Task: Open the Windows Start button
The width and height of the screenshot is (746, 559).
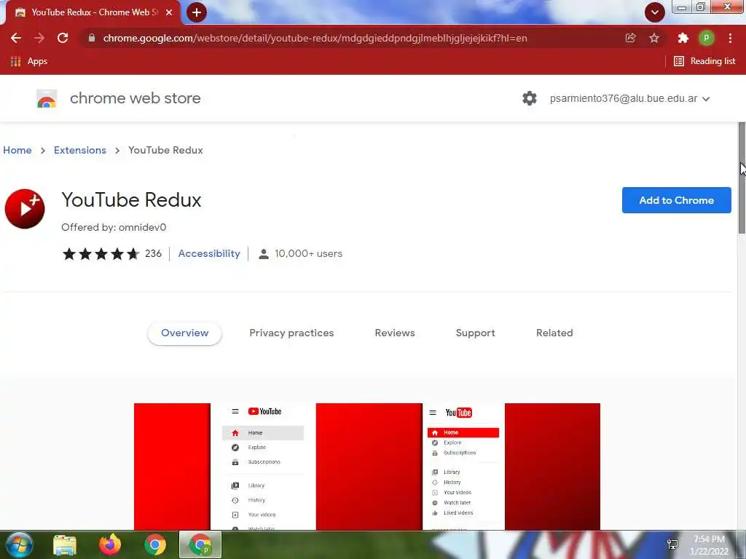Action: [19, 544]
